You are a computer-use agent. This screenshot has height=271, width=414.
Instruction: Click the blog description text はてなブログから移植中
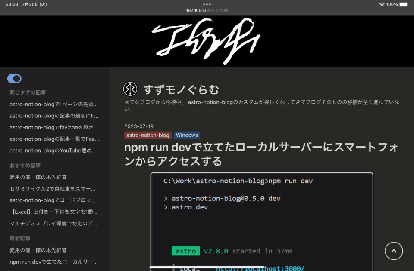point(262,105)
